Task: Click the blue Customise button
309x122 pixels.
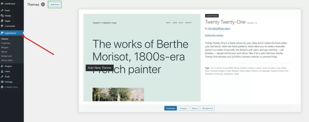Action: (x=170, y=108)
